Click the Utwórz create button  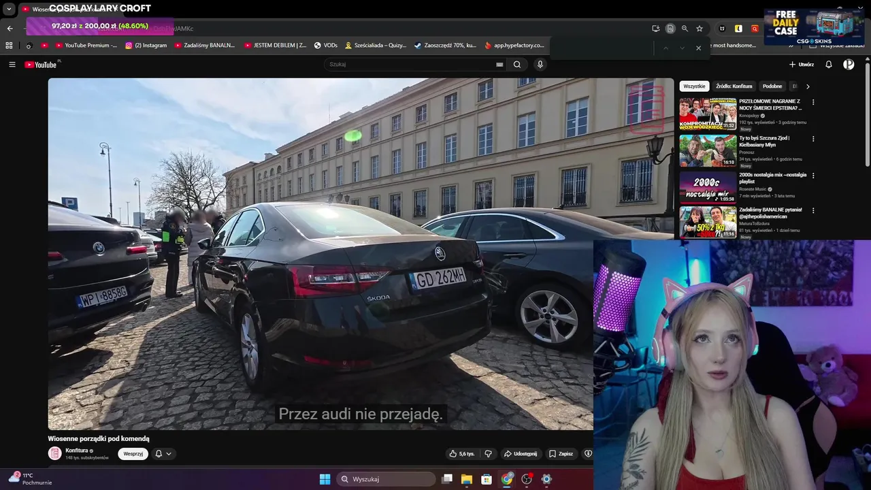(x=802, y=65)
